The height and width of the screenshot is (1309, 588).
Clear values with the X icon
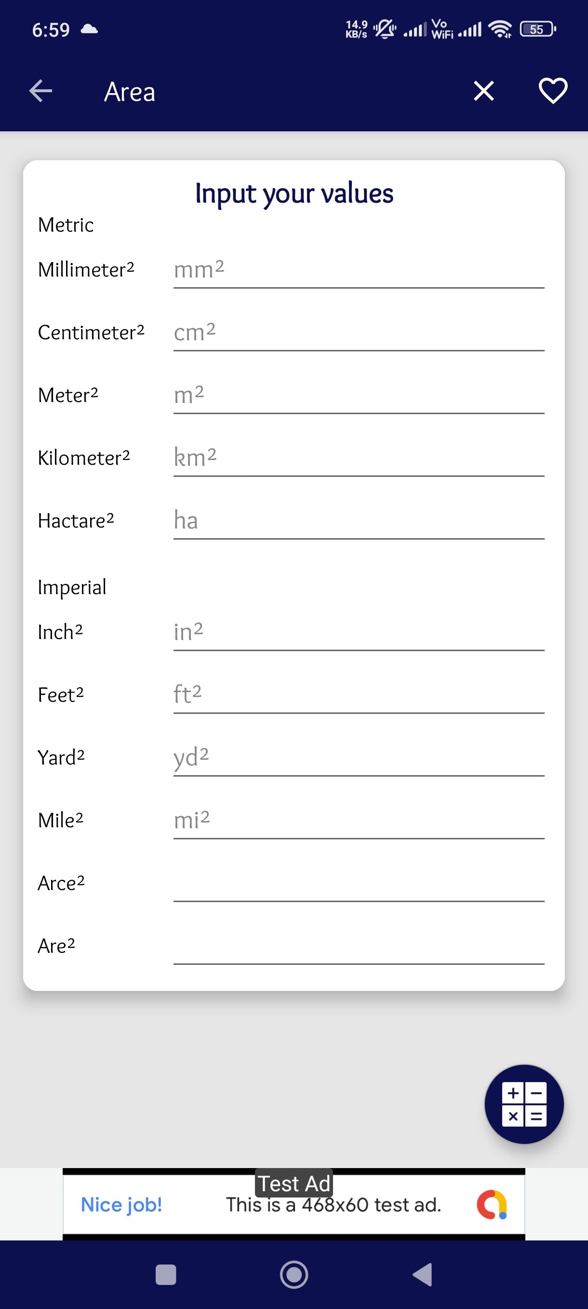[x=483, y=92]
